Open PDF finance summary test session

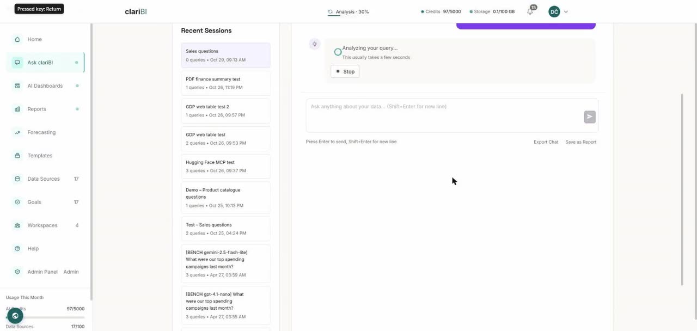pos(225,83)
